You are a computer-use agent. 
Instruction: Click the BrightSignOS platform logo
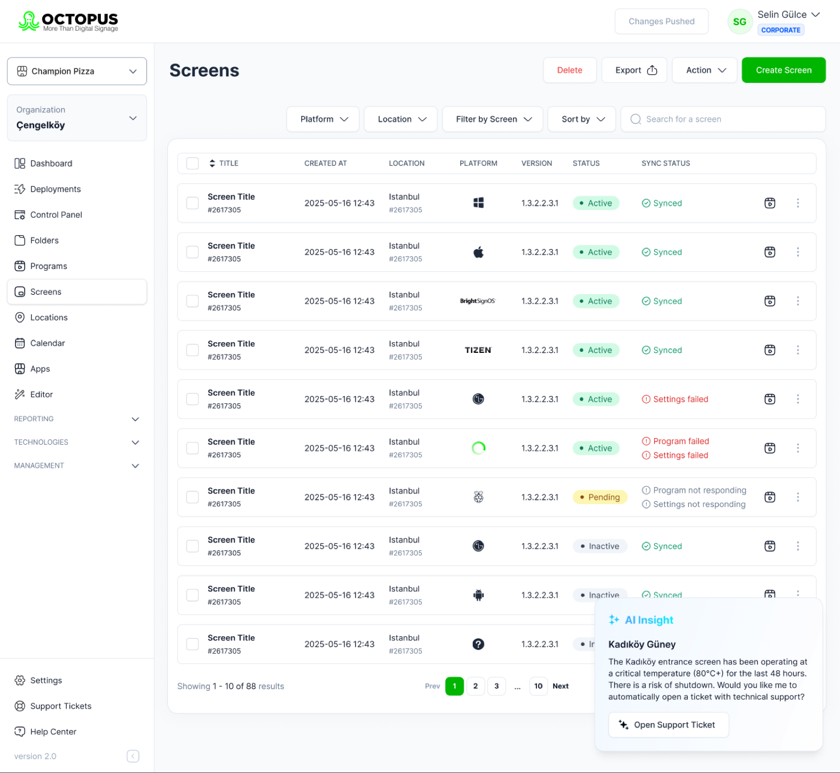point(478,301)
